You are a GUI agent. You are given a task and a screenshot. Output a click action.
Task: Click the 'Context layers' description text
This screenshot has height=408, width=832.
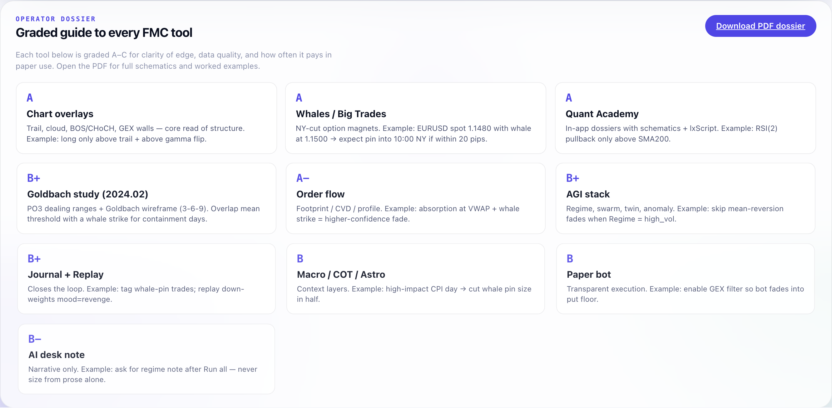point(414,294)
